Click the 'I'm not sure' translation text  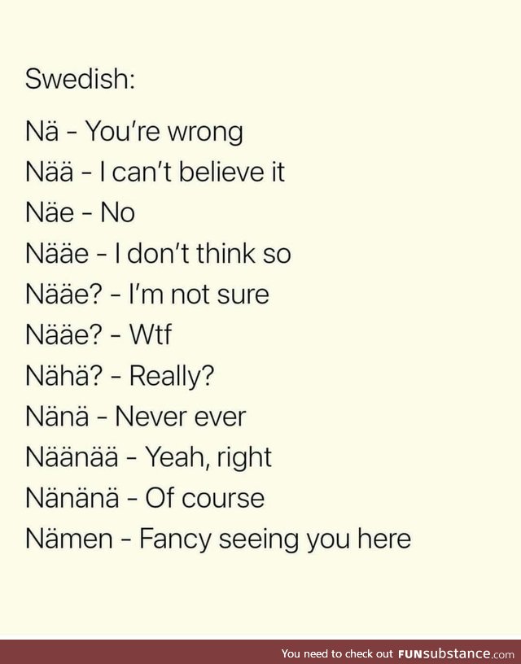(199, 294)
